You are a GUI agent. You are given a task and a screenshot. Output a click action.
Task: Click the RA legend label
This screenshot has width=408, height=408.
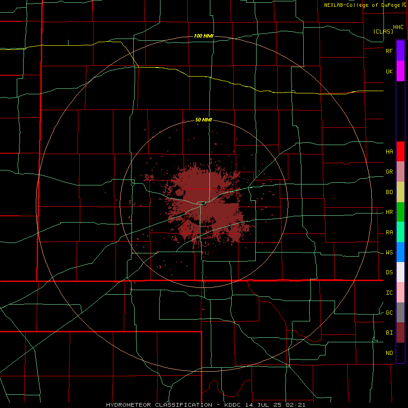point(389,233)
